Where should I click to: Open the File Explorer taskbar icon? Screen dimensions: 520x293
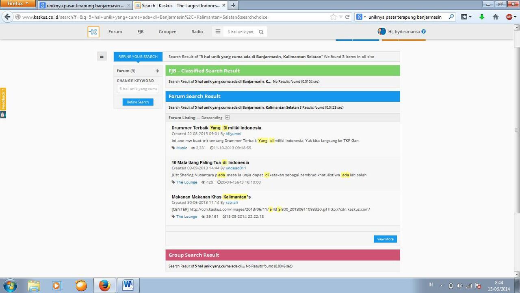(x=34, y=285)
